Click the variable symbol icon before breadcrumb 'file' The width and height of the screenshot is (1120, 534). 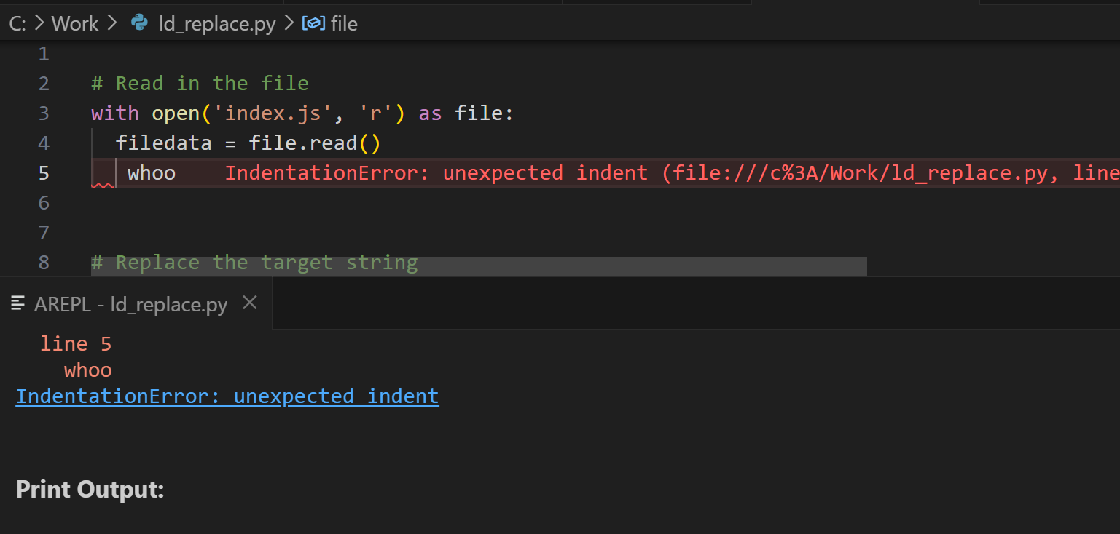[x=313, y=23]
